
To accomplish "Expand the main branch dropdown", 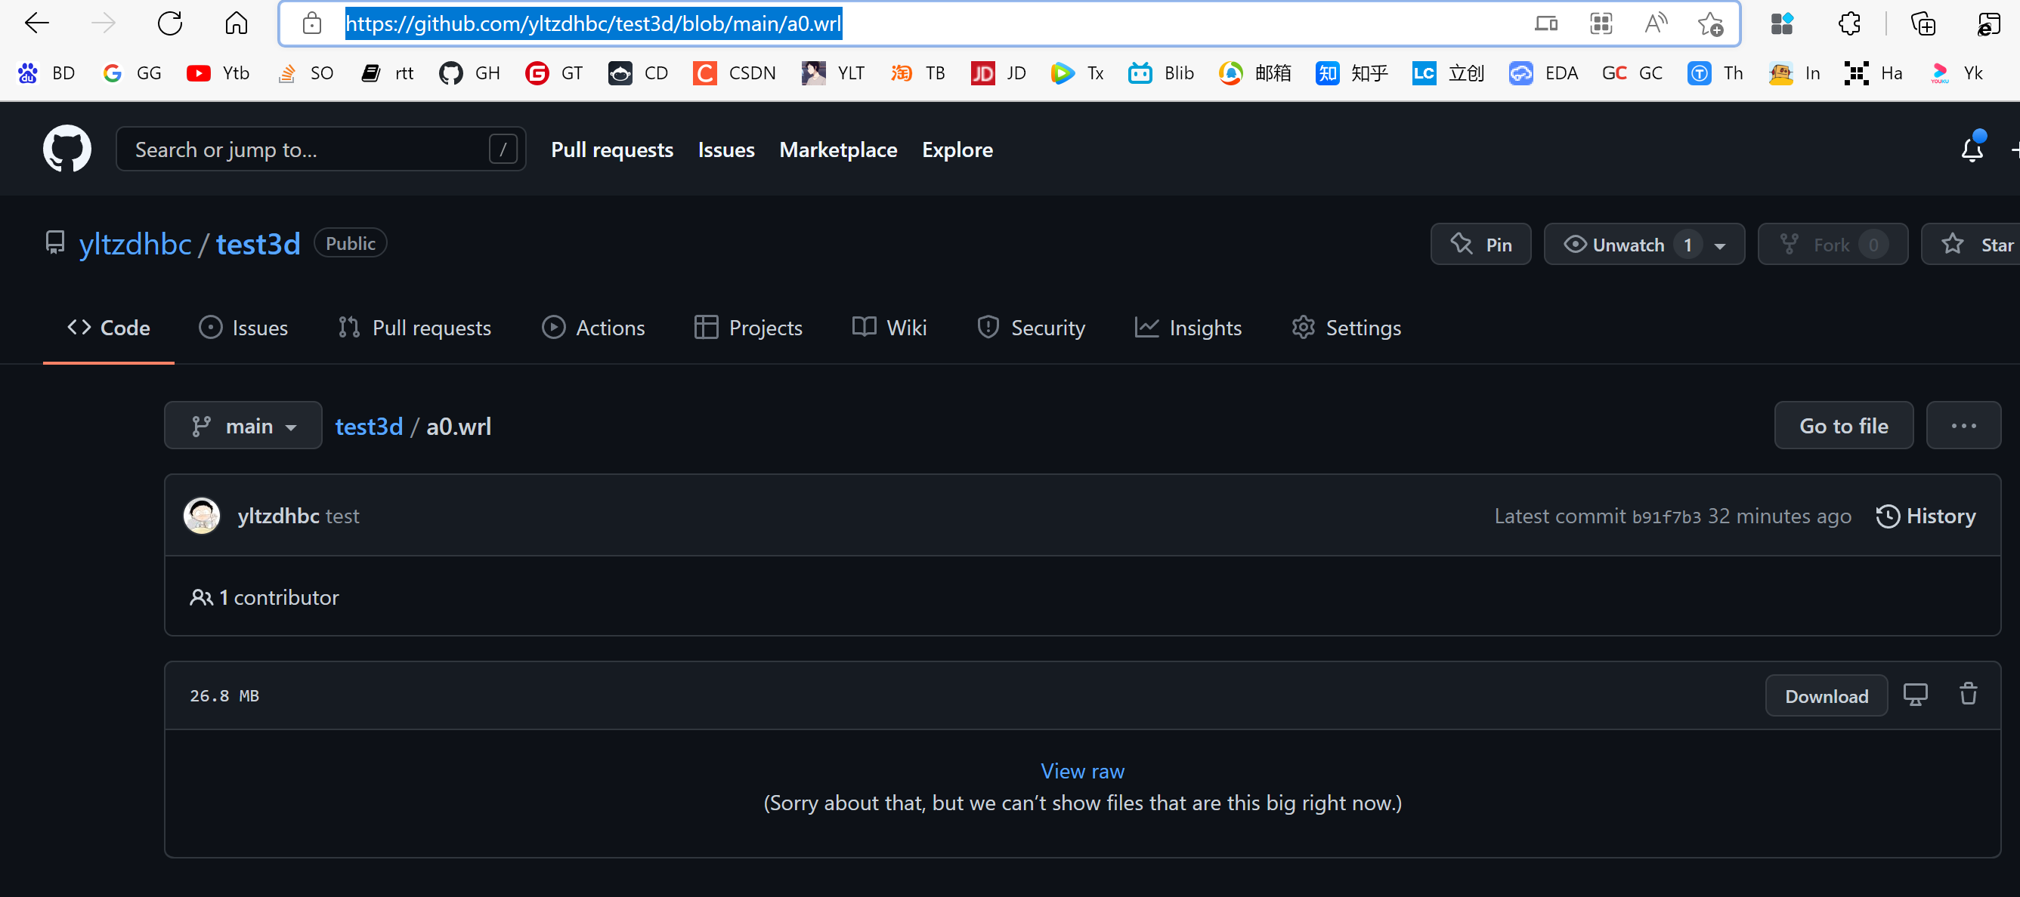I will tap(243, 425).
